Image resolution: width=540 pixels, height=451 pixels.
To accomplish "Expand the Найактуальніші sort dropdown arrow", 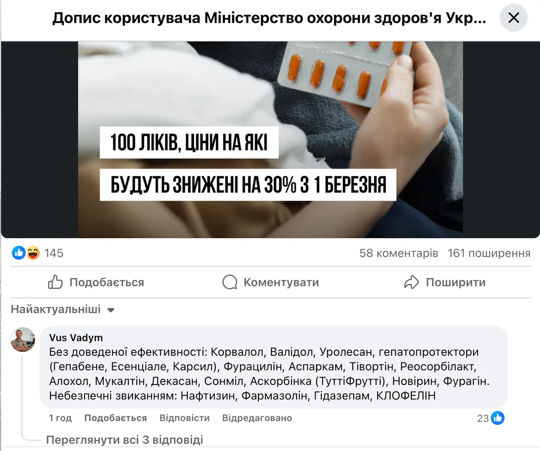I will 111,310.
